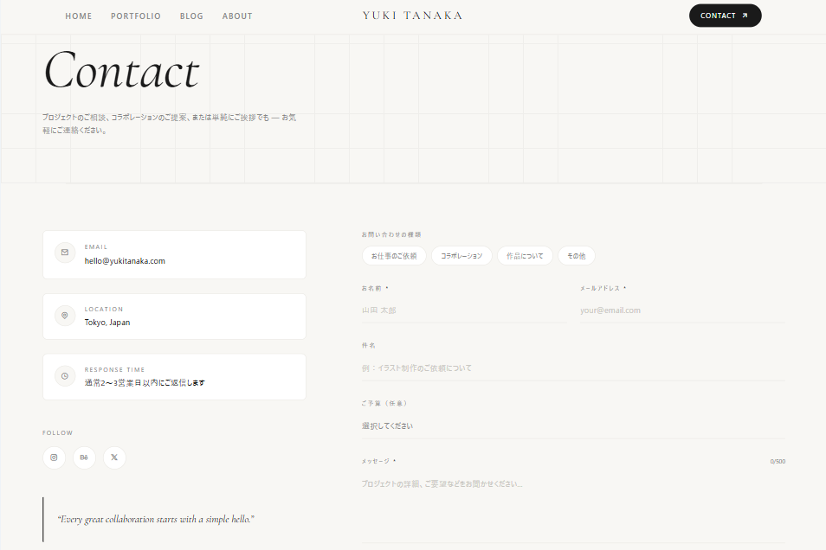The height and width of the screenshot is (550, 826).
Task: Select the お仕事のご依頼 inquiry type chip
Action: coord(394,256)
